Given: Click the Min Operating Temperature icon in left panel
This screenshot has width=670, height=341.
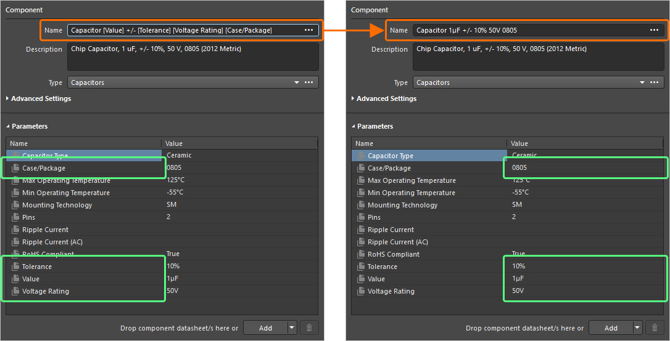Looking at the screenshot, I should 15,193.
